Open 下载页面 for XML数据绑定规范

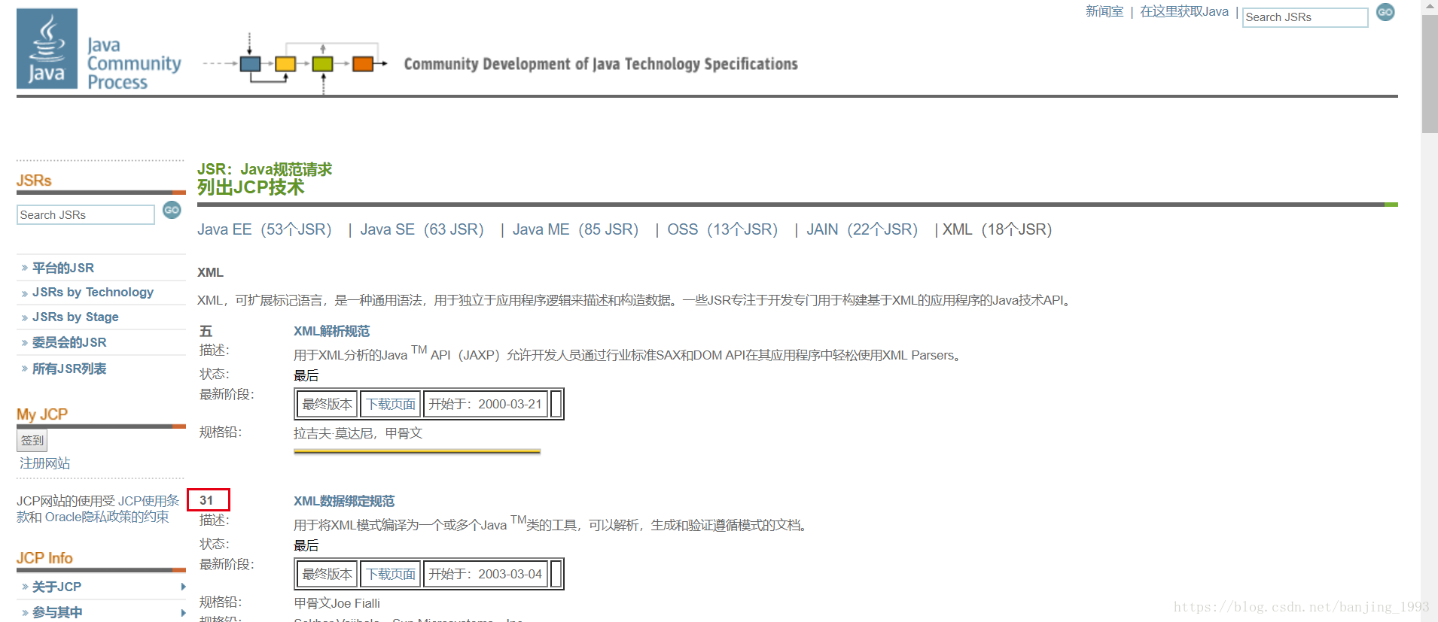[391, 574]
